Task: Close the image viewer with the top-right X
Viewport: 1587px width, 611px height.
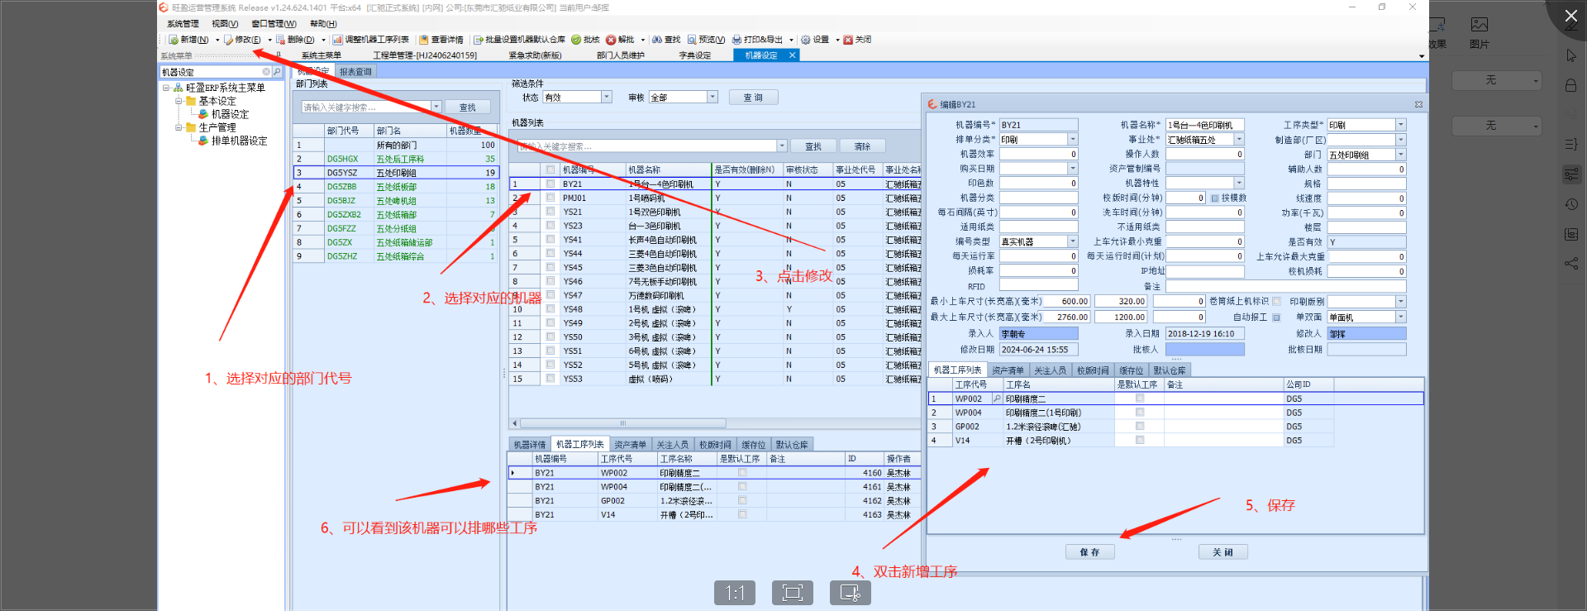Action: pyautogui.click(x=1570, y=16)
